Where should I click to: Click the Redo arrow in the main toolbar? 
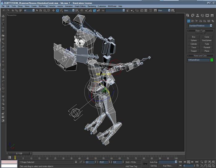(8, 10)
